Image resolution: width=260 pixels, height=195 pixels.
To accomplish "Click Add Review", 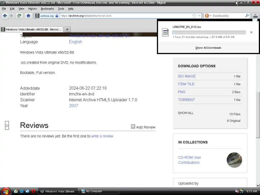I will [x=145, y=127].
